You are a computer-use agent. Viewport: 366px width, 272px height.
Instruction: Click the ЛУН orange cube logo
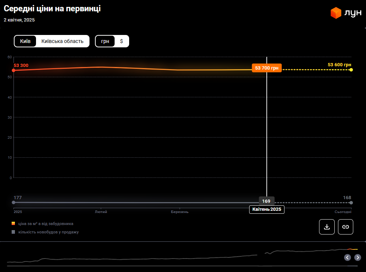point(335,13)
